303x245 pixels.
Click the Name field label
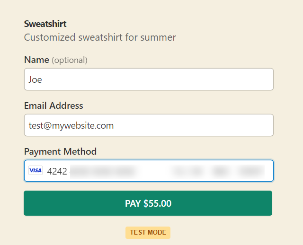pos(36,60)
